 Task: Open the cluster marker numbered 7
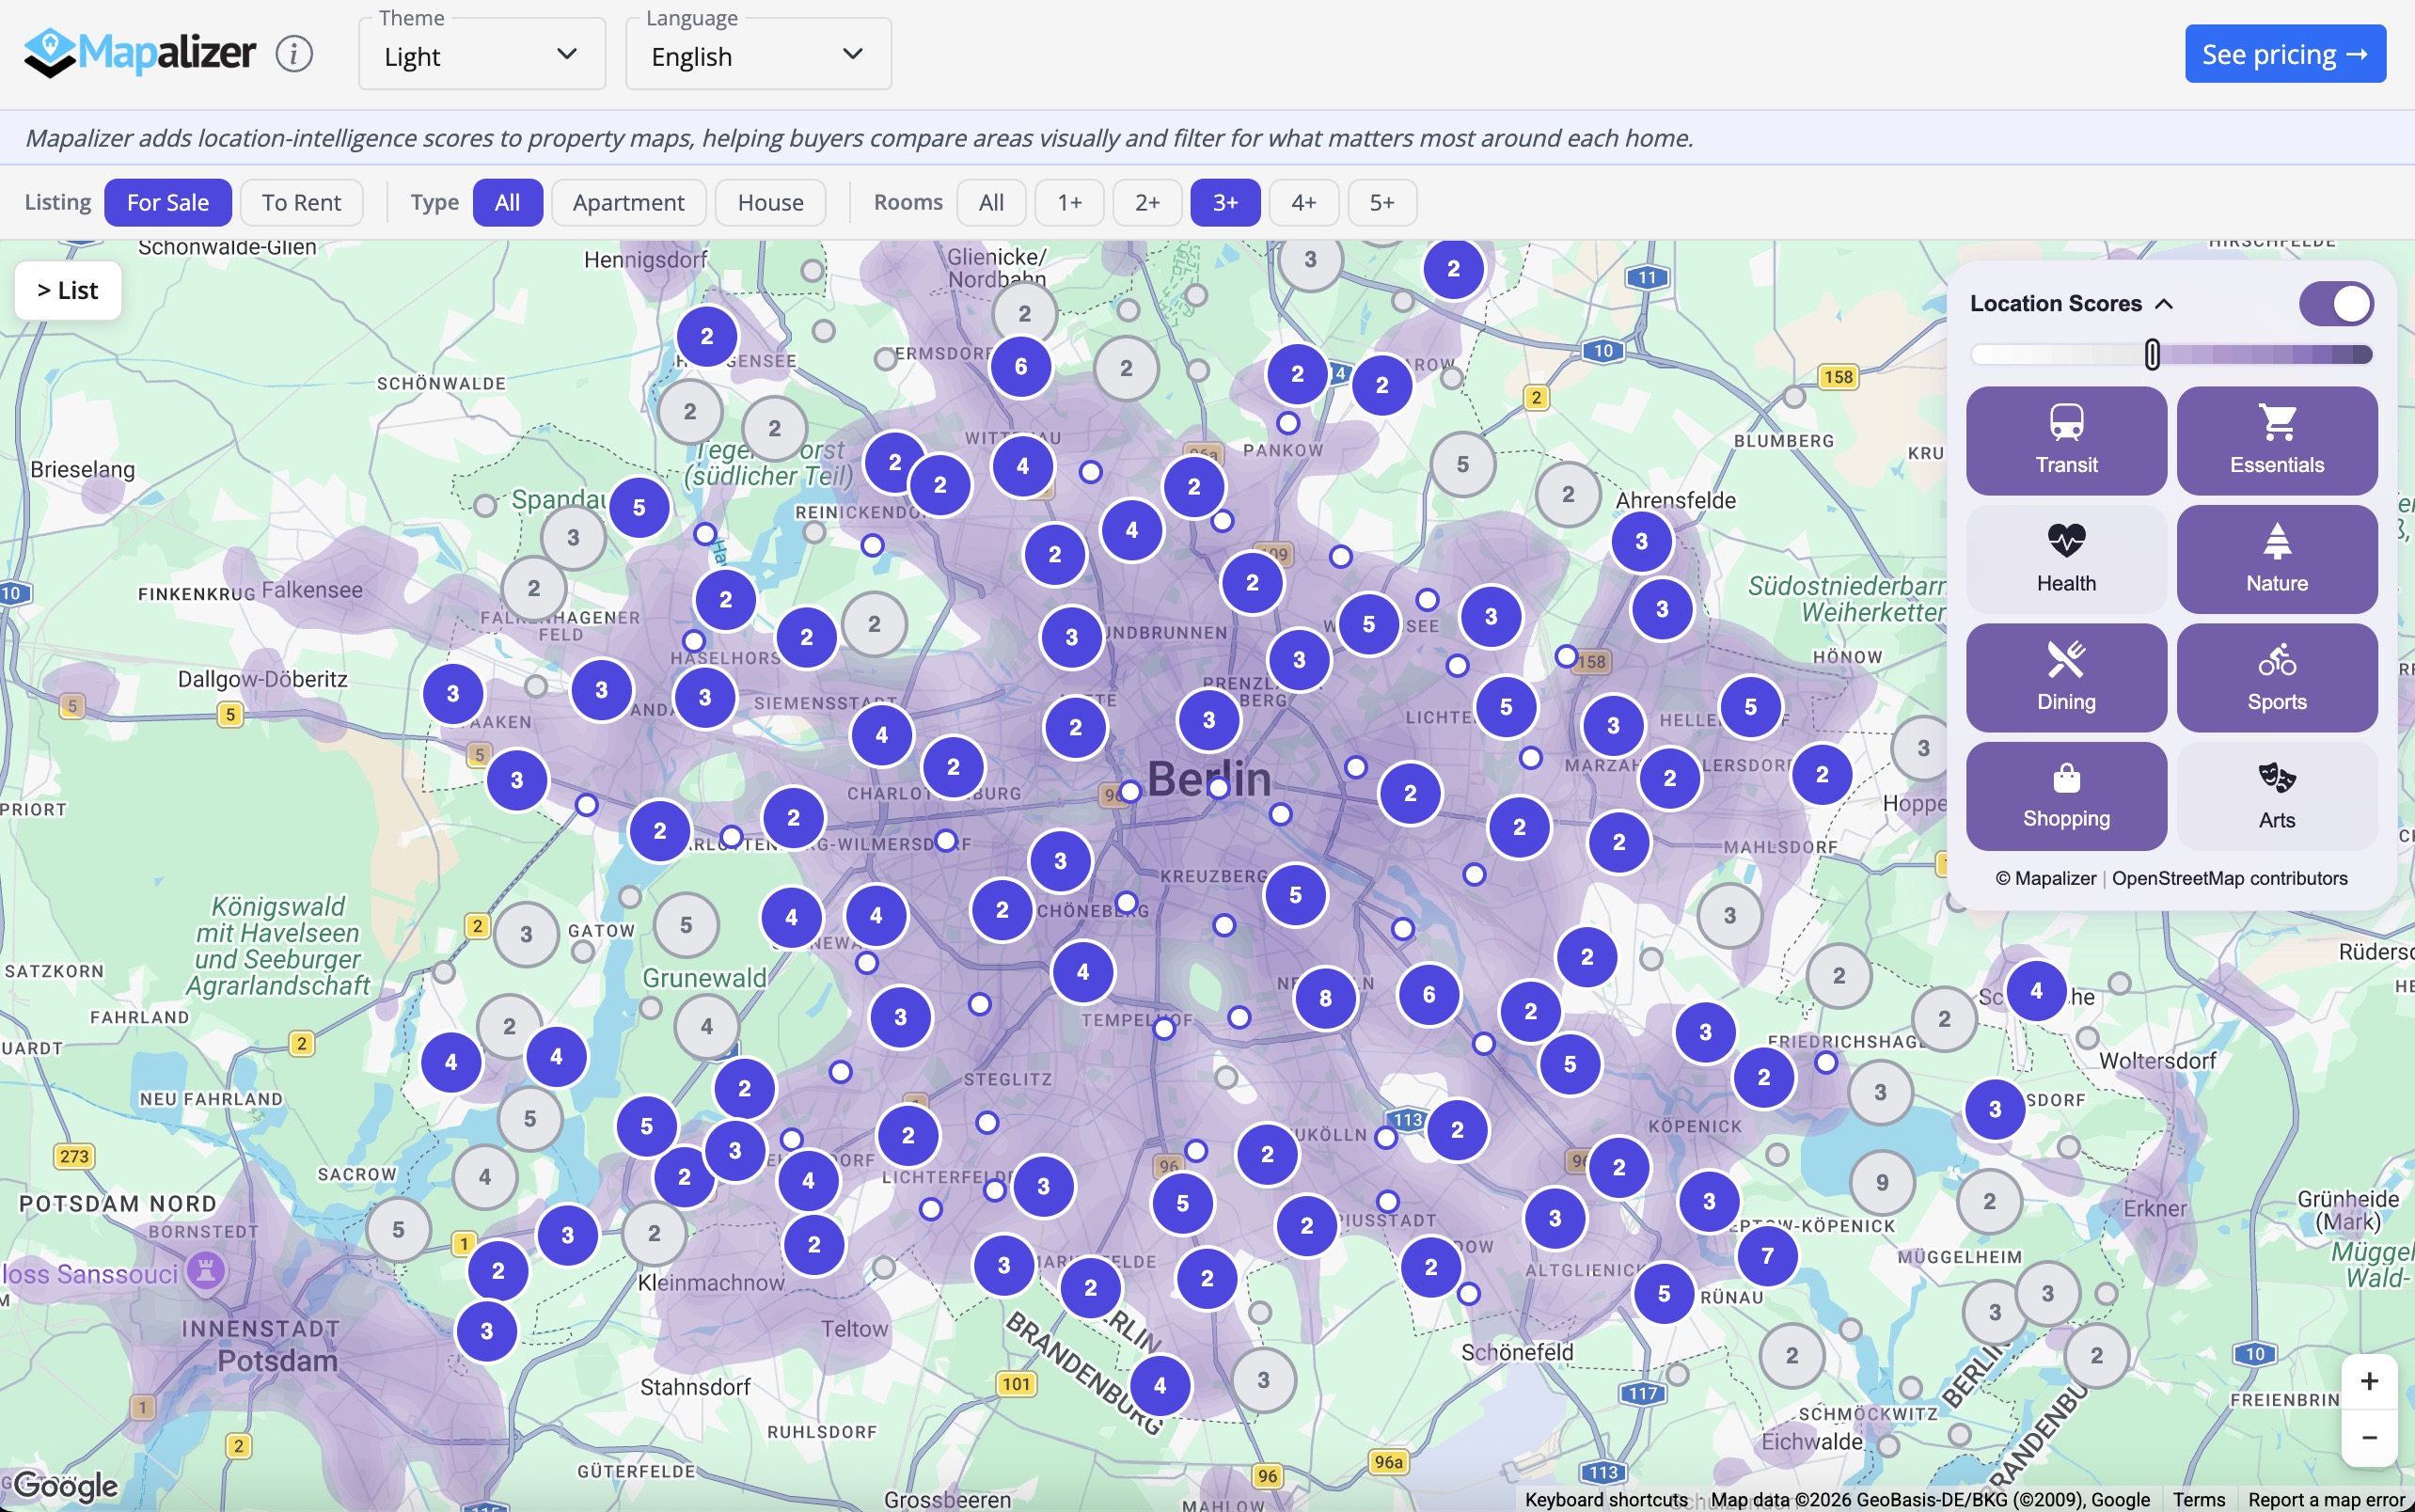pyautogui.click(x=1767, y=1256)
